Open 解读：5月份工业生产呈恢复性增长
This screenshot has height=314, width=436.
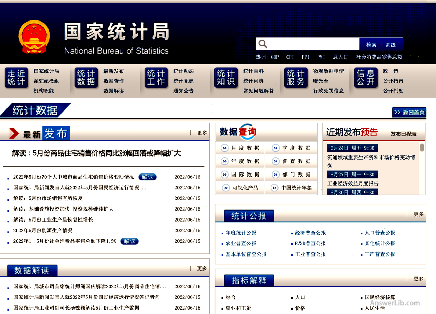click(53, 220)
